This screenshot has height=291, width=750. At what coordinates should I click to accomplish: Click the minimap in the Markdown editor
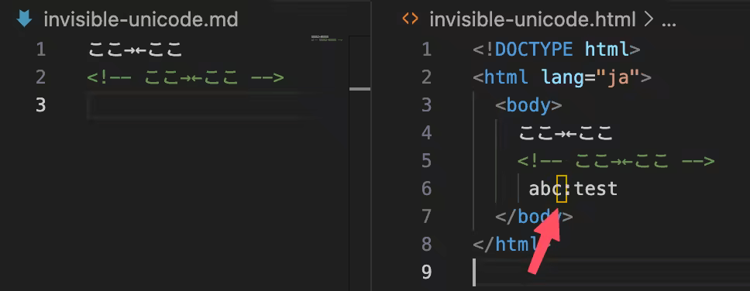[327, 38]
